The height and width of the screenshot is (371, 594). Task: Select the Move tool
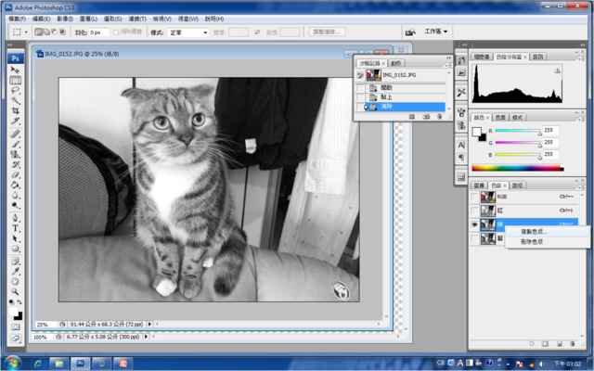coord(15,70)
